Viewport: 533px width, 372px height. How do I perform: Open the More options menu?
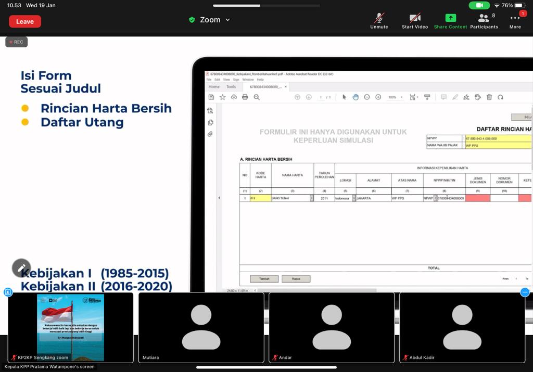tap(515, 20)
